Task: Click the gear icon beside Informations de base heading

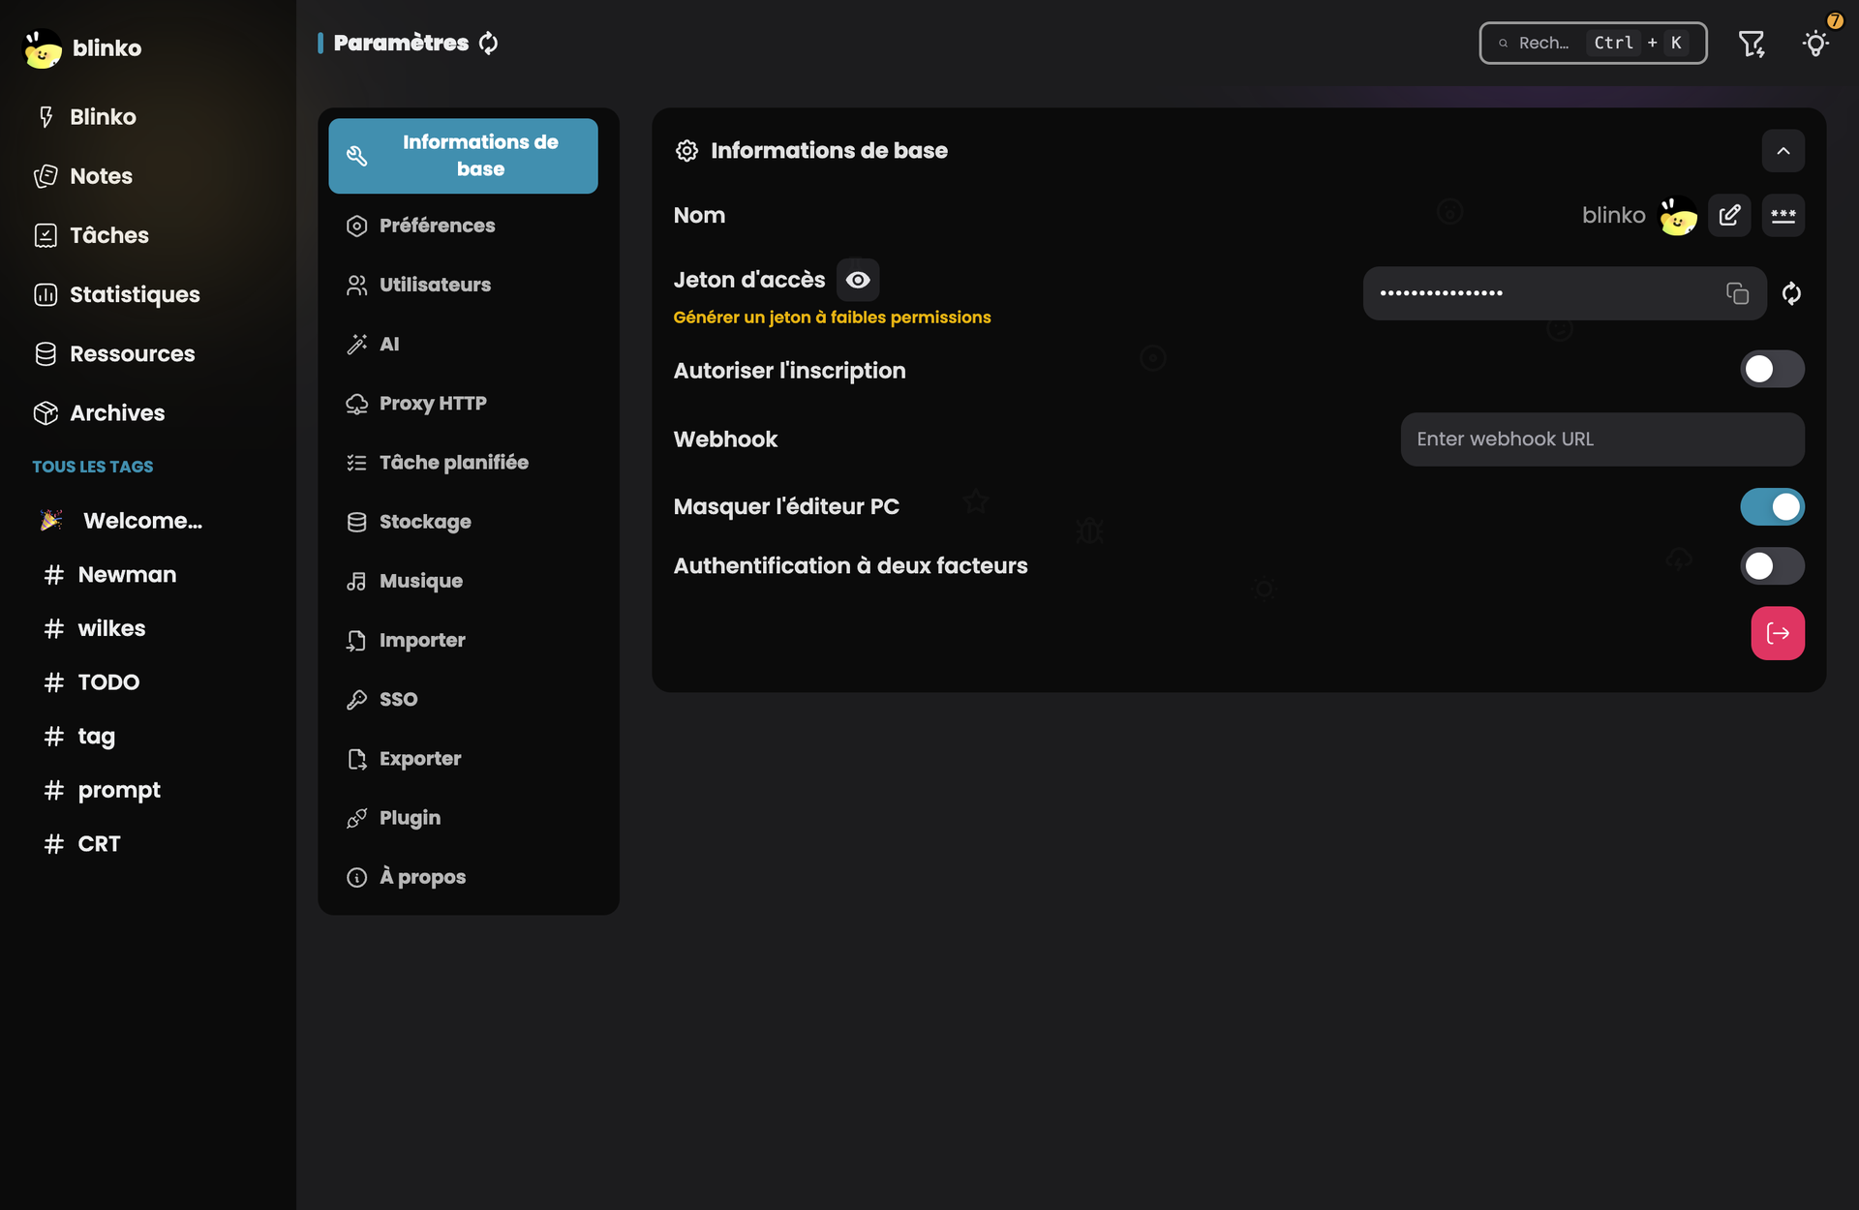Action: (x=686, y=151)
